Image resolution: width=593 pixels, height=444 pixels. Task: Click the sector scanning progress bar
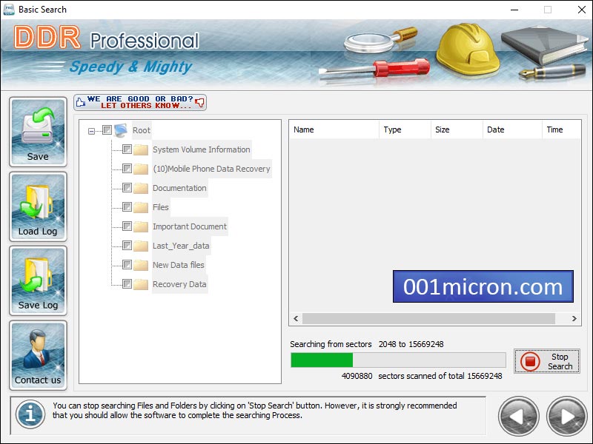(x=398, y=360)
